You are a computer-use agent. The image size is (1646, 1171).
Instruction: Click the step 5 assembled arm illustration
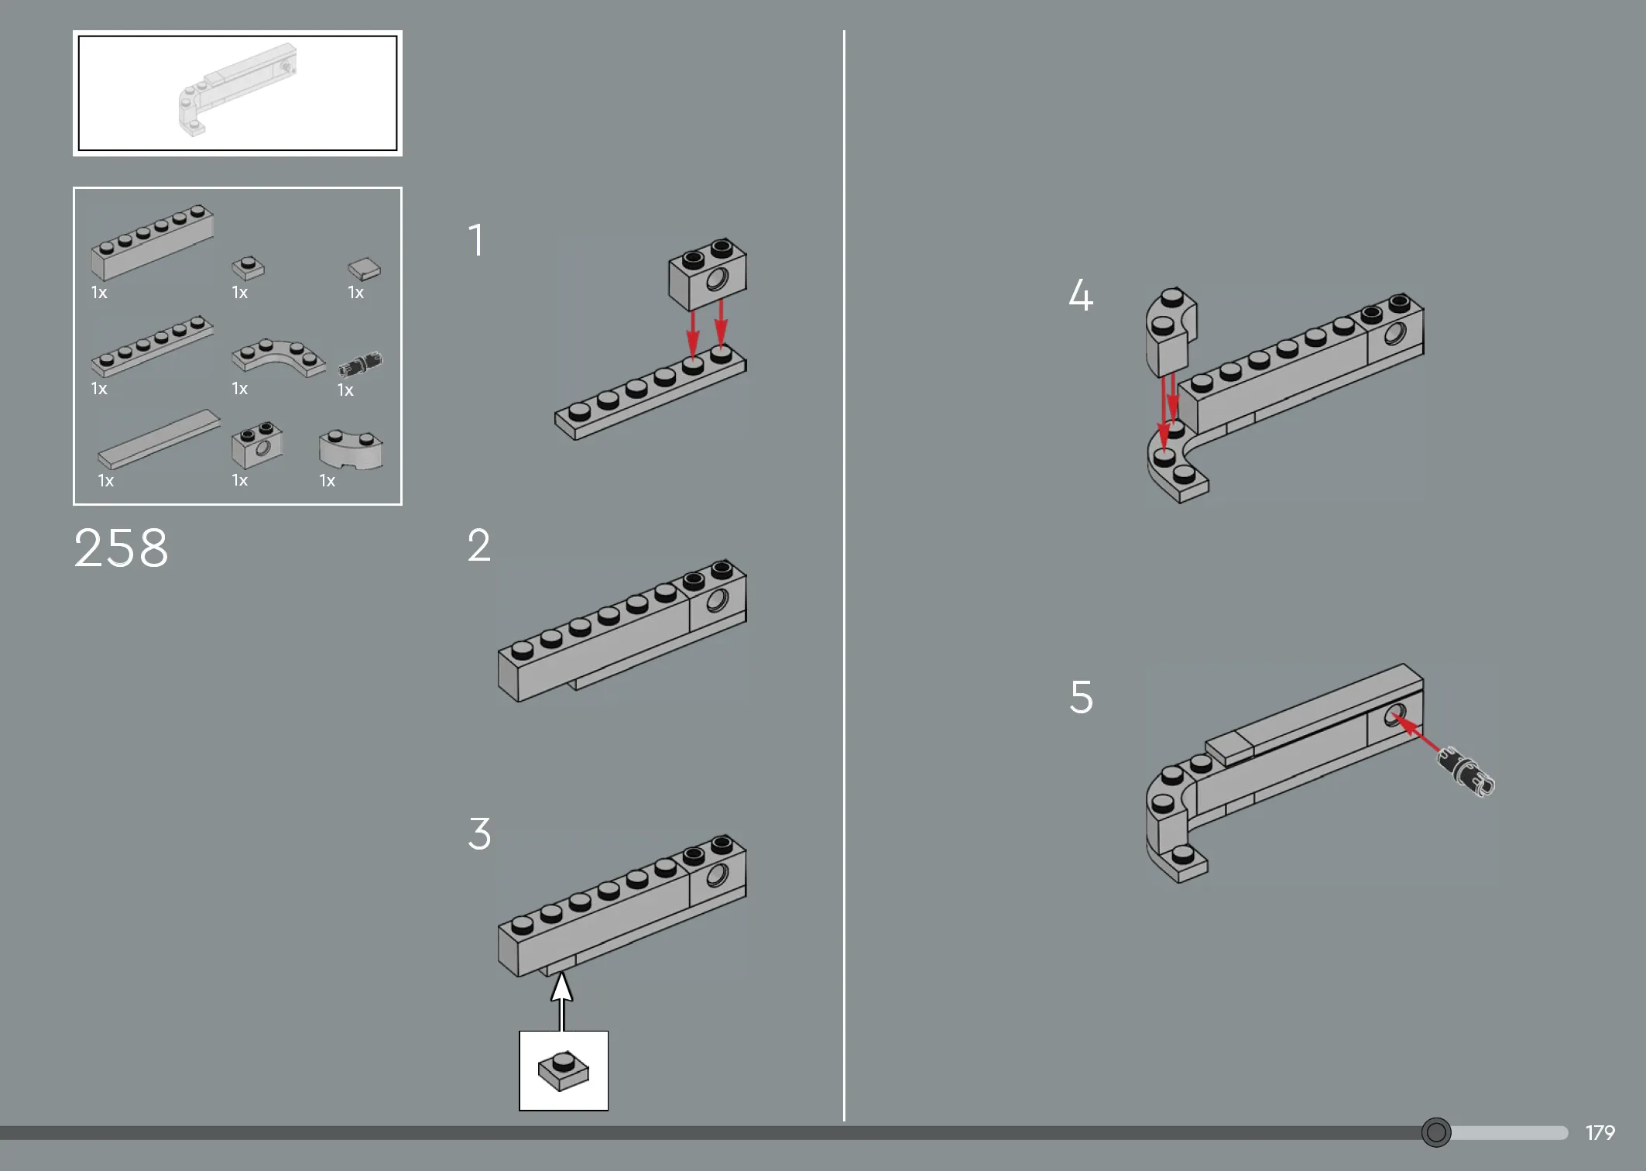1285,773
